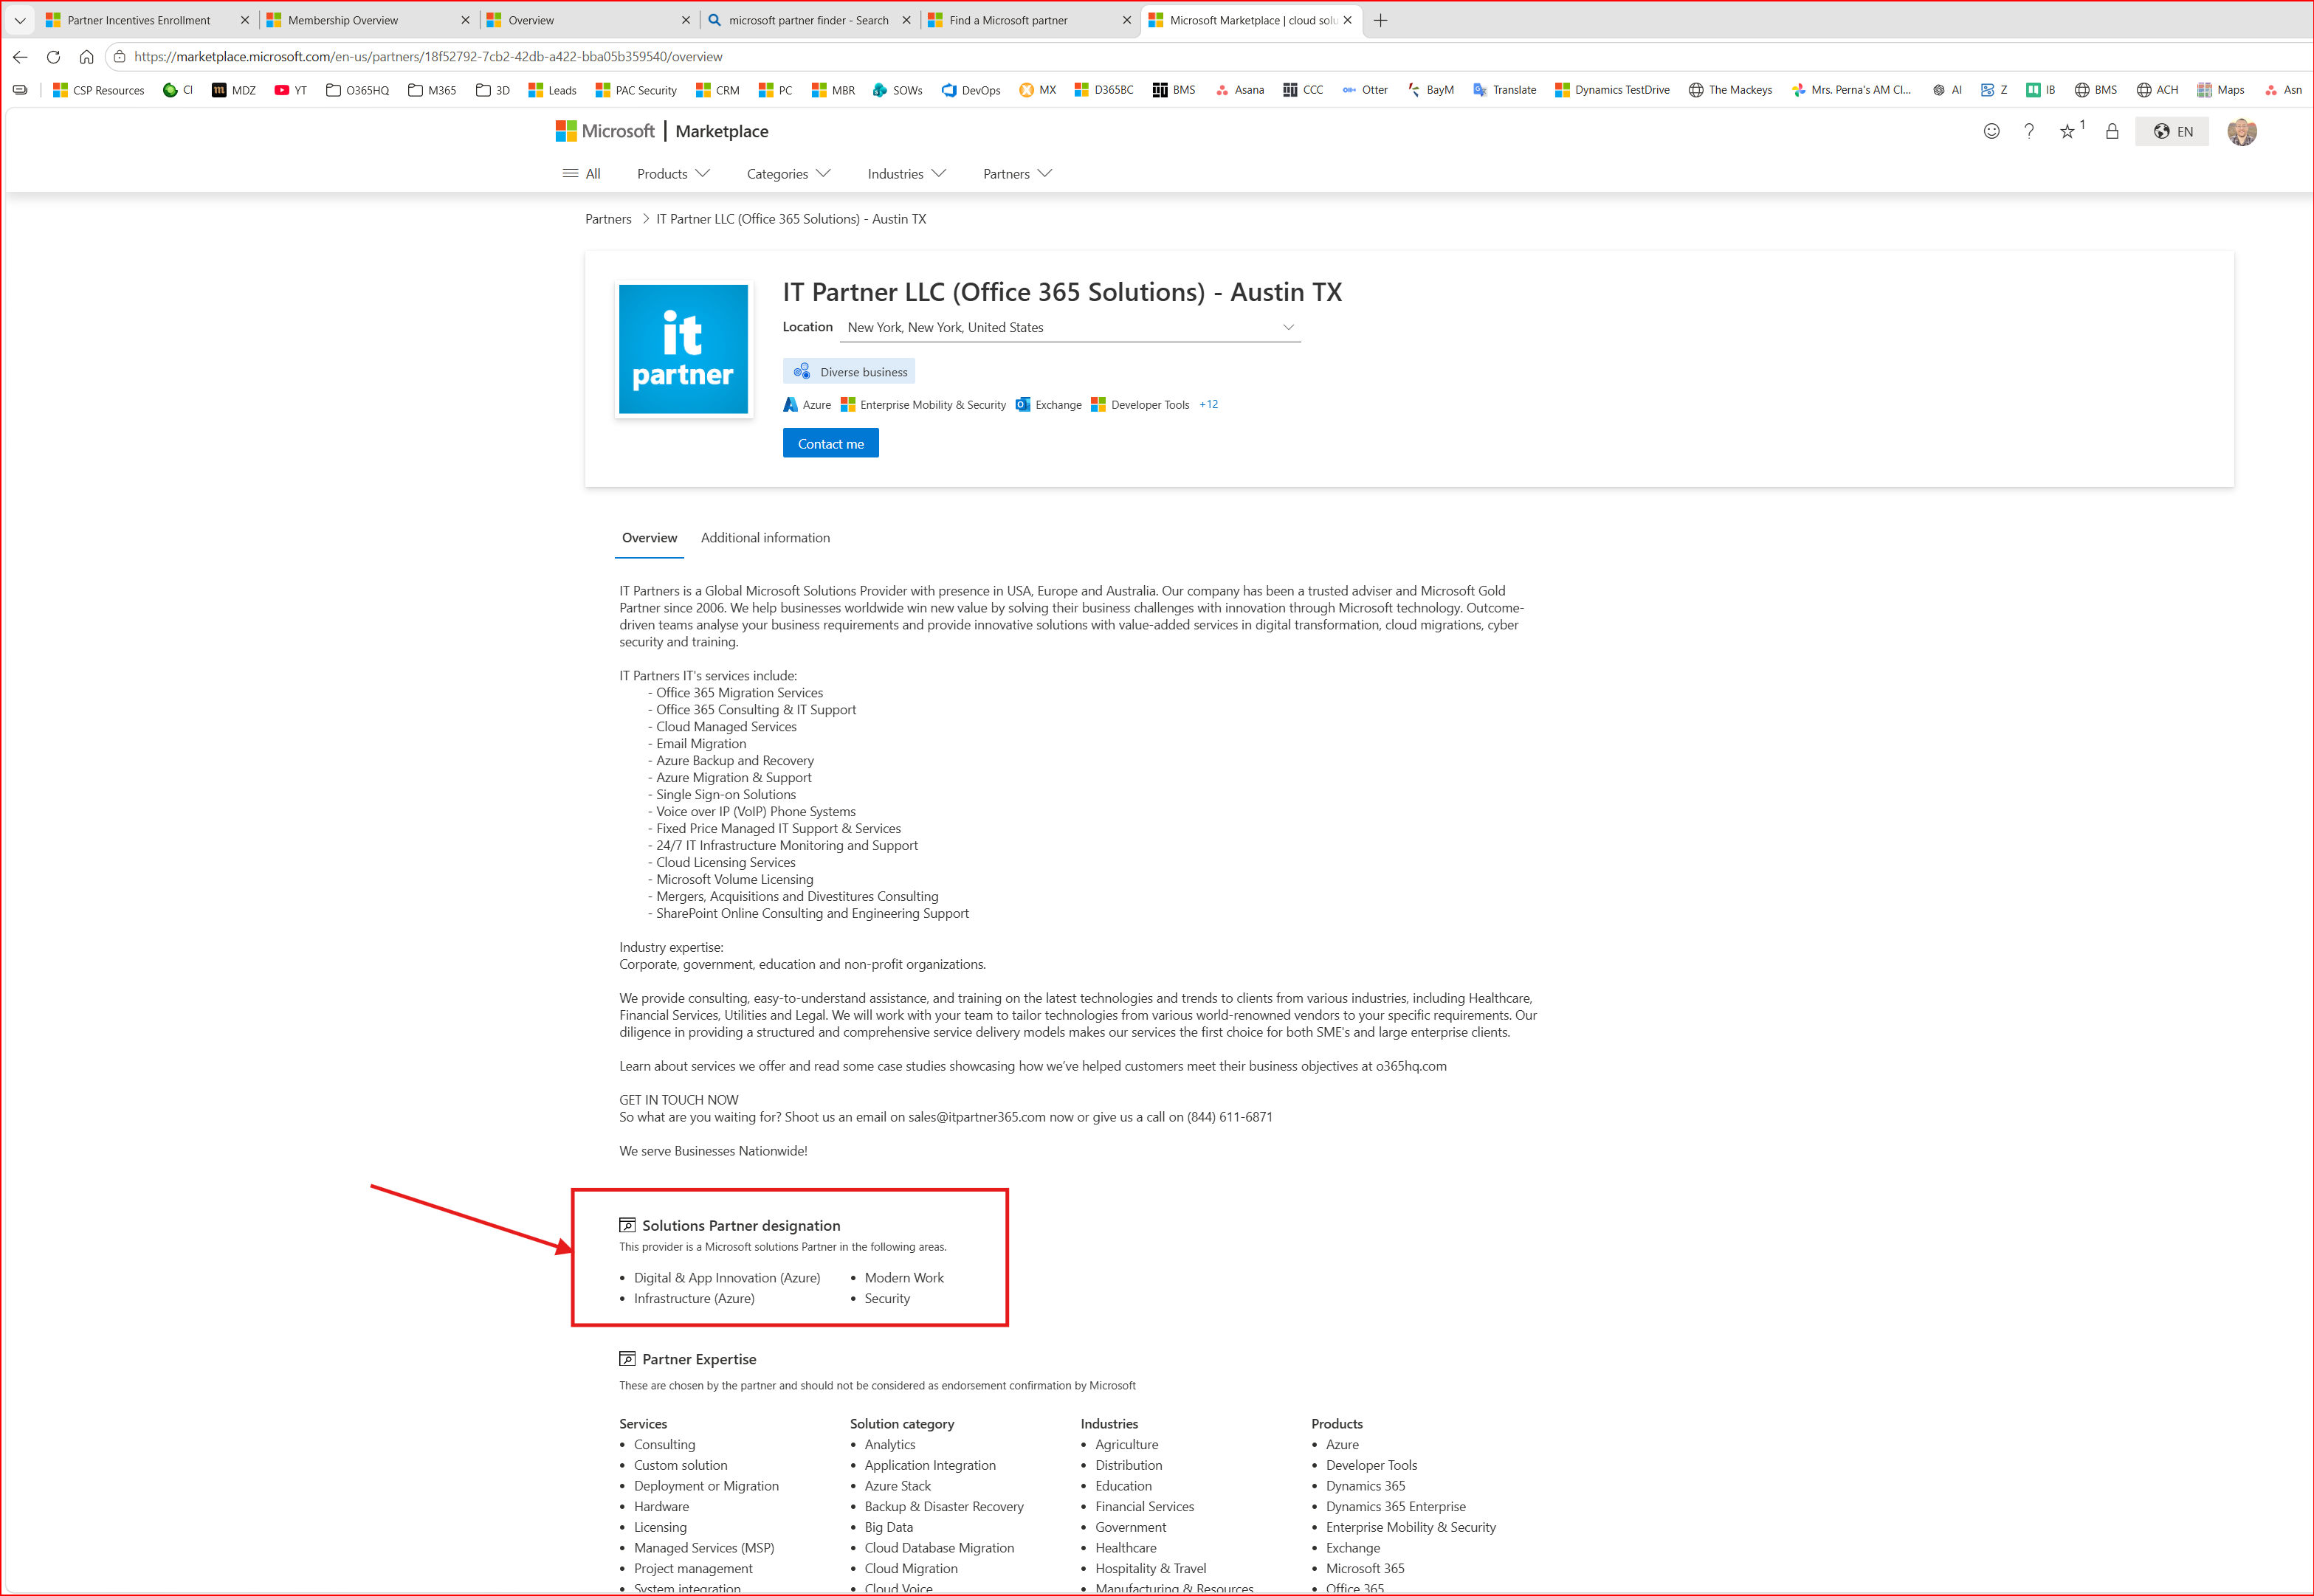Go back using browser back arrow
Viewport: 2314px width, 1596px height.
tap(20, 57)
